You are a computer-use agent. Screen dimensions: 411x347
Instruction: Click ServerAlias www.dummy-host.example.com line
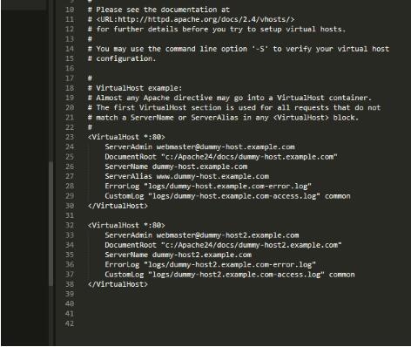pos(186,176)
